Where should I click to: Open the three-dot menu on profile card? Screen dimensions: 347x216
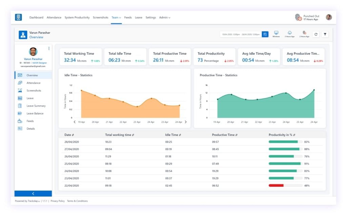pyautogui.click(x=49, y=48)
